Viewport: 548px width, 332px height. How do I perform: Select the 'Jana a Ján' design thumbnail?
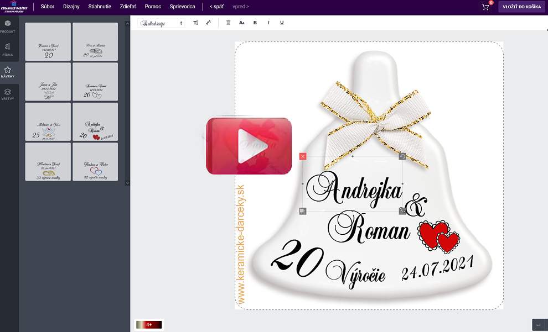48,82
